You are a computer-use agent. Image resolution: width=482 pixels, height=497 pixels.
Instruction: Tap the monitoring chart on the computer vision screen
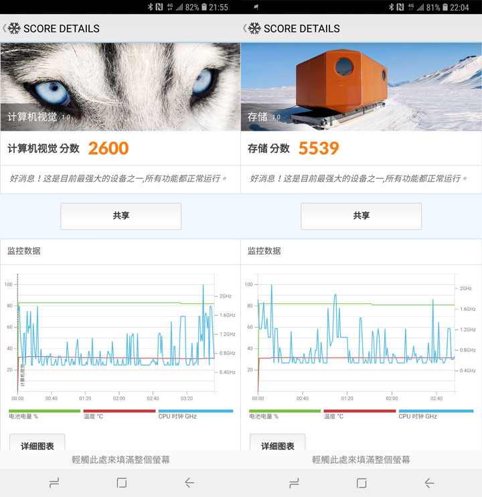(x=117, y=335)
